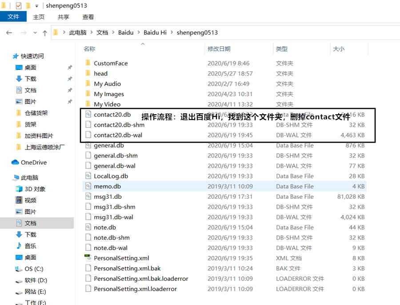Open 加资料图片 folder in navigation pane

pos(39,136)
